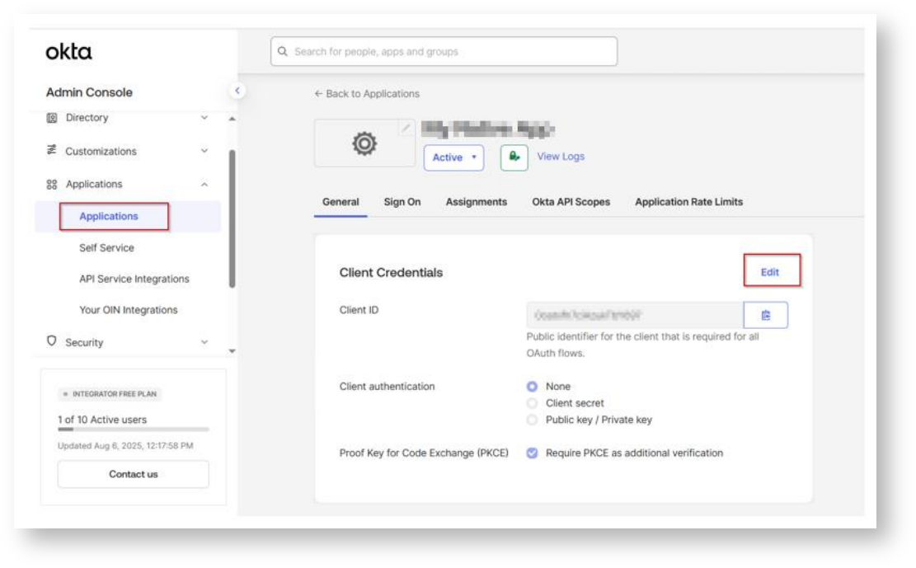Click the Security shield icon

coord(52,341)
